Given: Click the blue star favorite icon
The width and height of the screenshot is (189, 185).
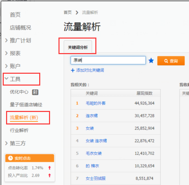Looking at the screenshot, I should click(151, 61).
